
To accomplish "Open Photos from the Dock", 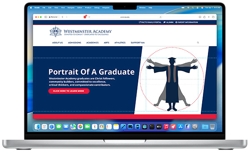I will (x=80, y=127).
